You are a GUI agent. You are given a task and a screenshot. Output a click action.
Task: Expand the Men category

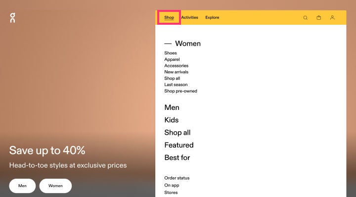pyautogui.click(x=172, y=107)
